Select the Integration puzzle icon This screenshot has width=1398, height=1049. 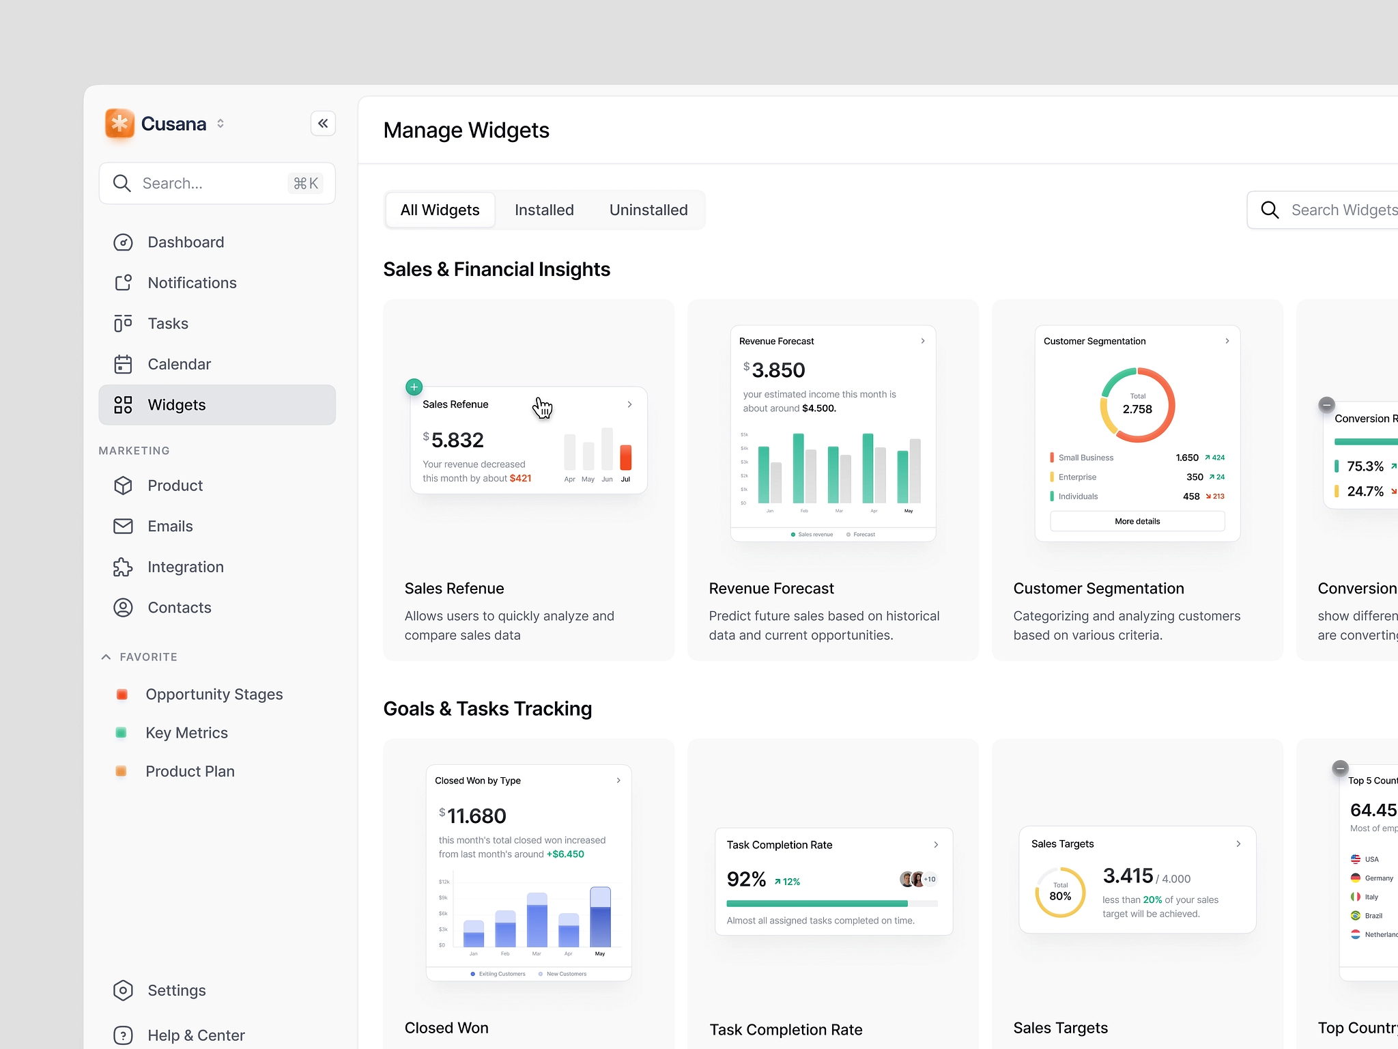pyautogui.click(x=123, y=567)
